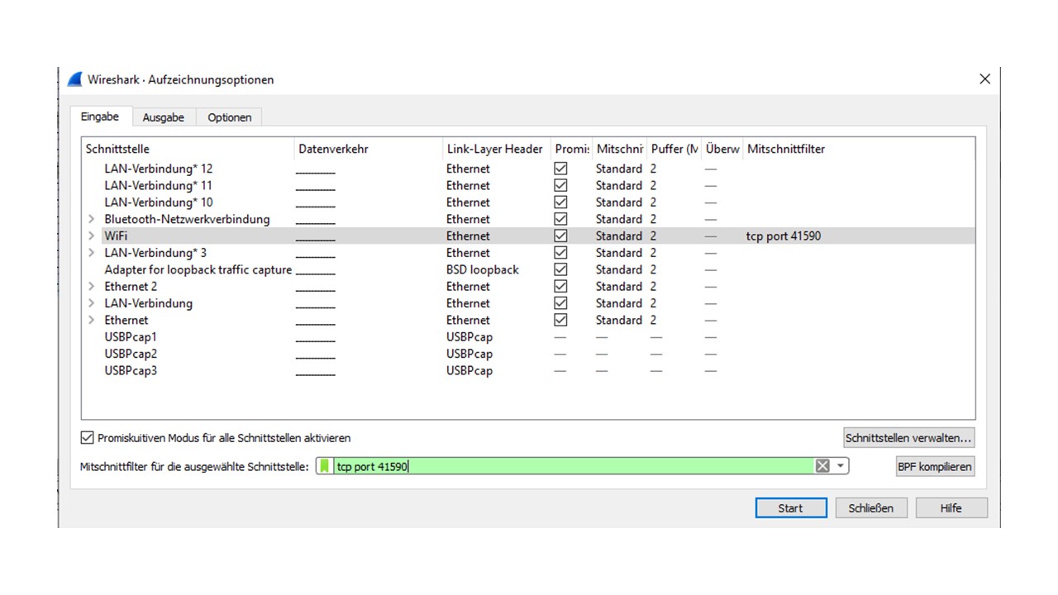The height and width of the screenshot is (595, 1058).
Task: Toggle promiscuous checkbox for the WiFi row
Action: click(560, 236)
